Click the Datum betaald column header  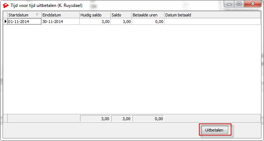212,15
